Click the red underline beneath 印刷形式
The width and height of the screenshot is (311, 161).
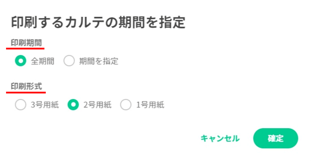(x=26, y=93)
